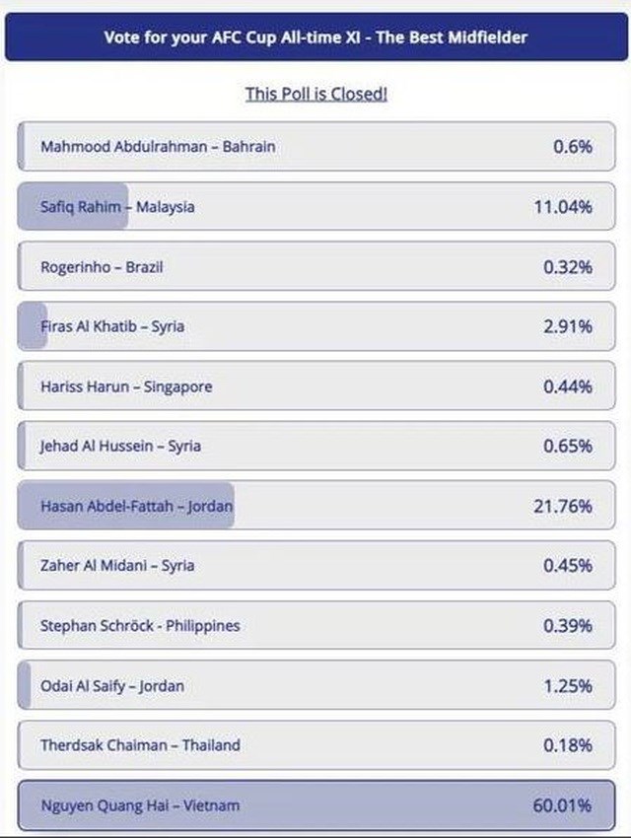Pick Firas Al Khatib – Syria name label
The image size is (631, 838).
coord(111,326)
